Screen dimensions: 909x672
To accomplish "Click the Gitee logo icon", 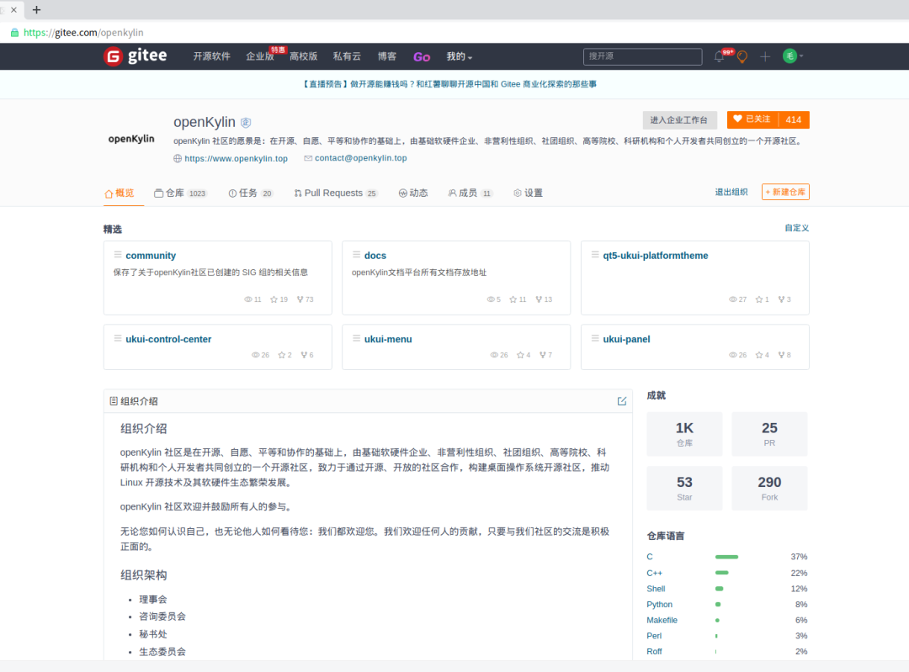I will [113, 56].
